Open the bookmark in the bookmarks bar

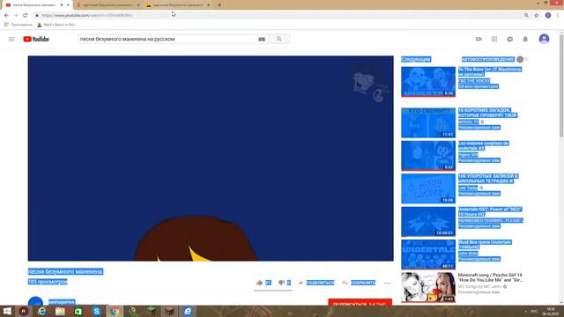pyautogui.click(x=56, y=25)
